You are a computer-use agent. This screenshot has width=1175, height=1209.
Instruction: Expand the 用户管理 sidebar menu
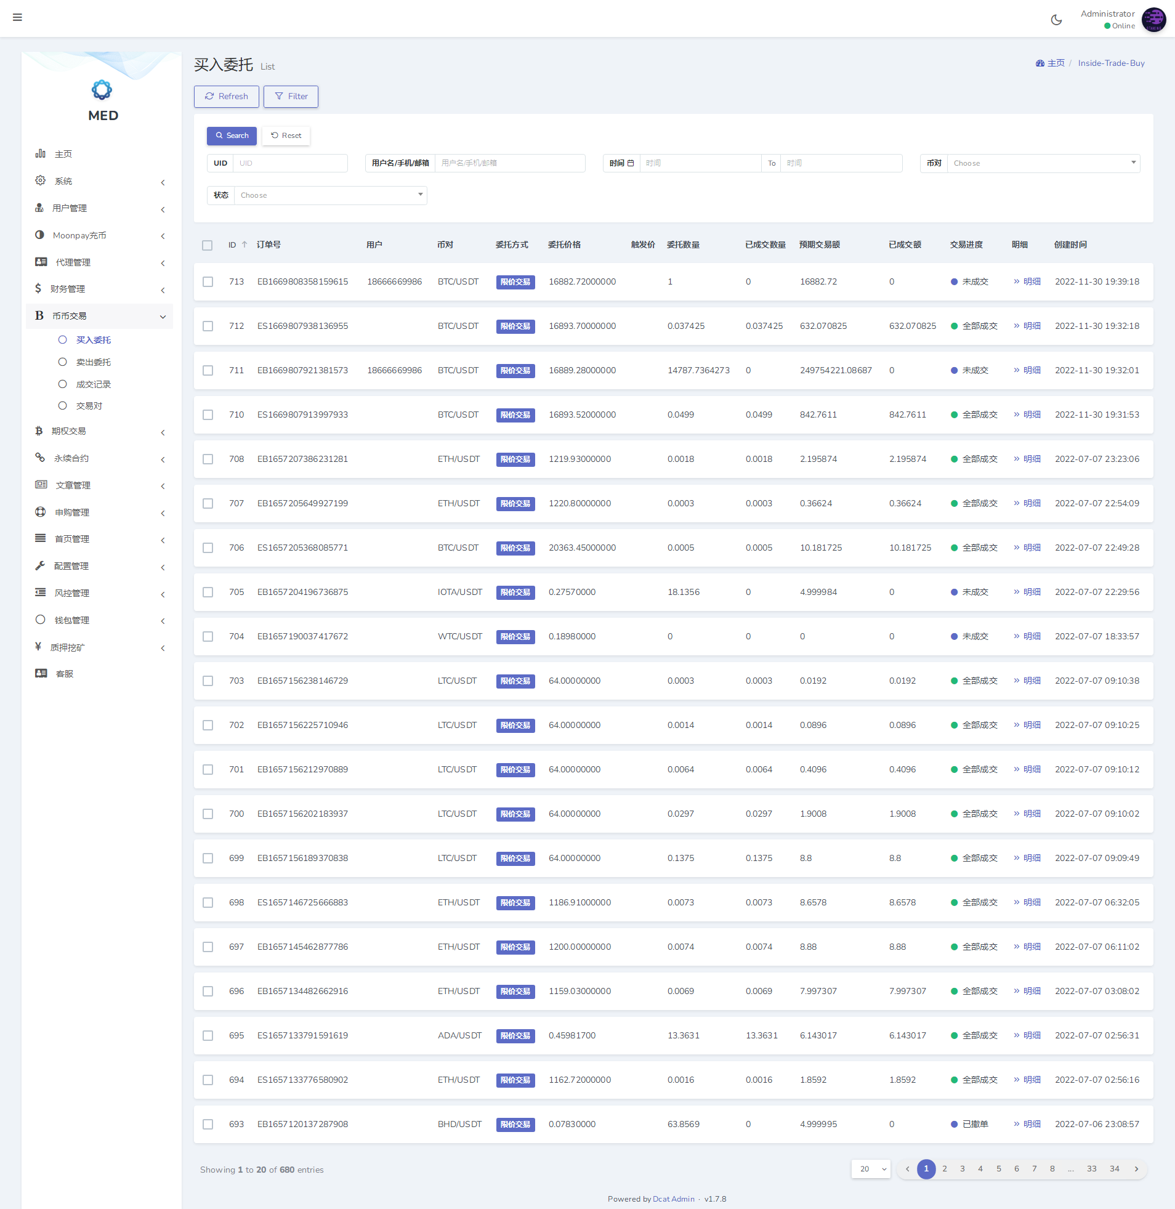pos(99,209)
